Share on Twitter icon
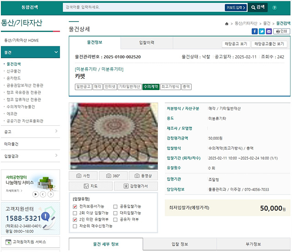292x252 pixels. (261, 31)
